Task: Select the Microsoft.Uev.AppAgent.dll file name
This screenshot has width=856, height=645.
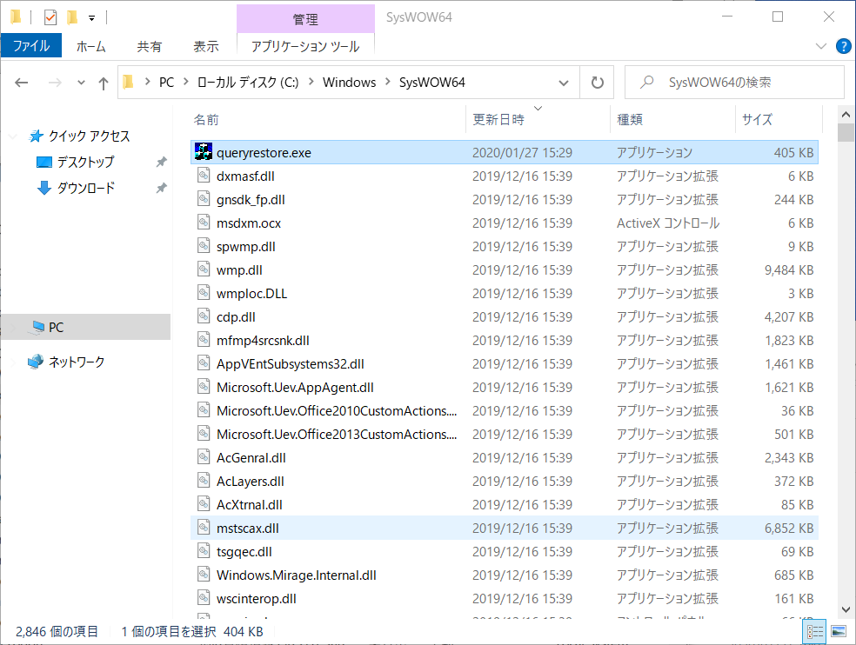Action: point(295,388)
